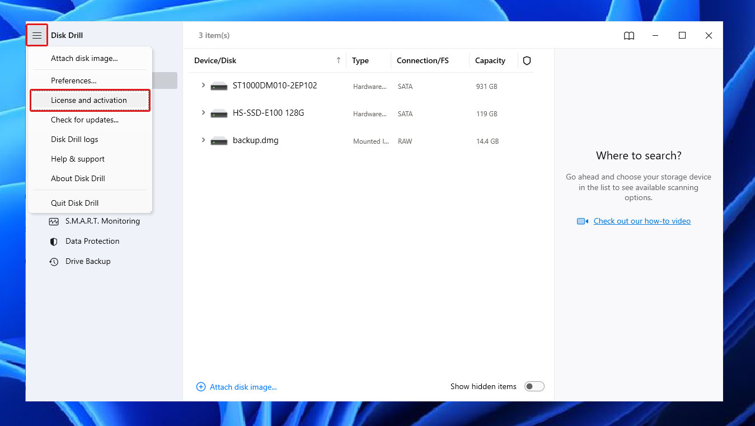Expand the ST1000DM010-2EP102 row
The height and width of the screenshot is (426, 755).
point(203,86)
